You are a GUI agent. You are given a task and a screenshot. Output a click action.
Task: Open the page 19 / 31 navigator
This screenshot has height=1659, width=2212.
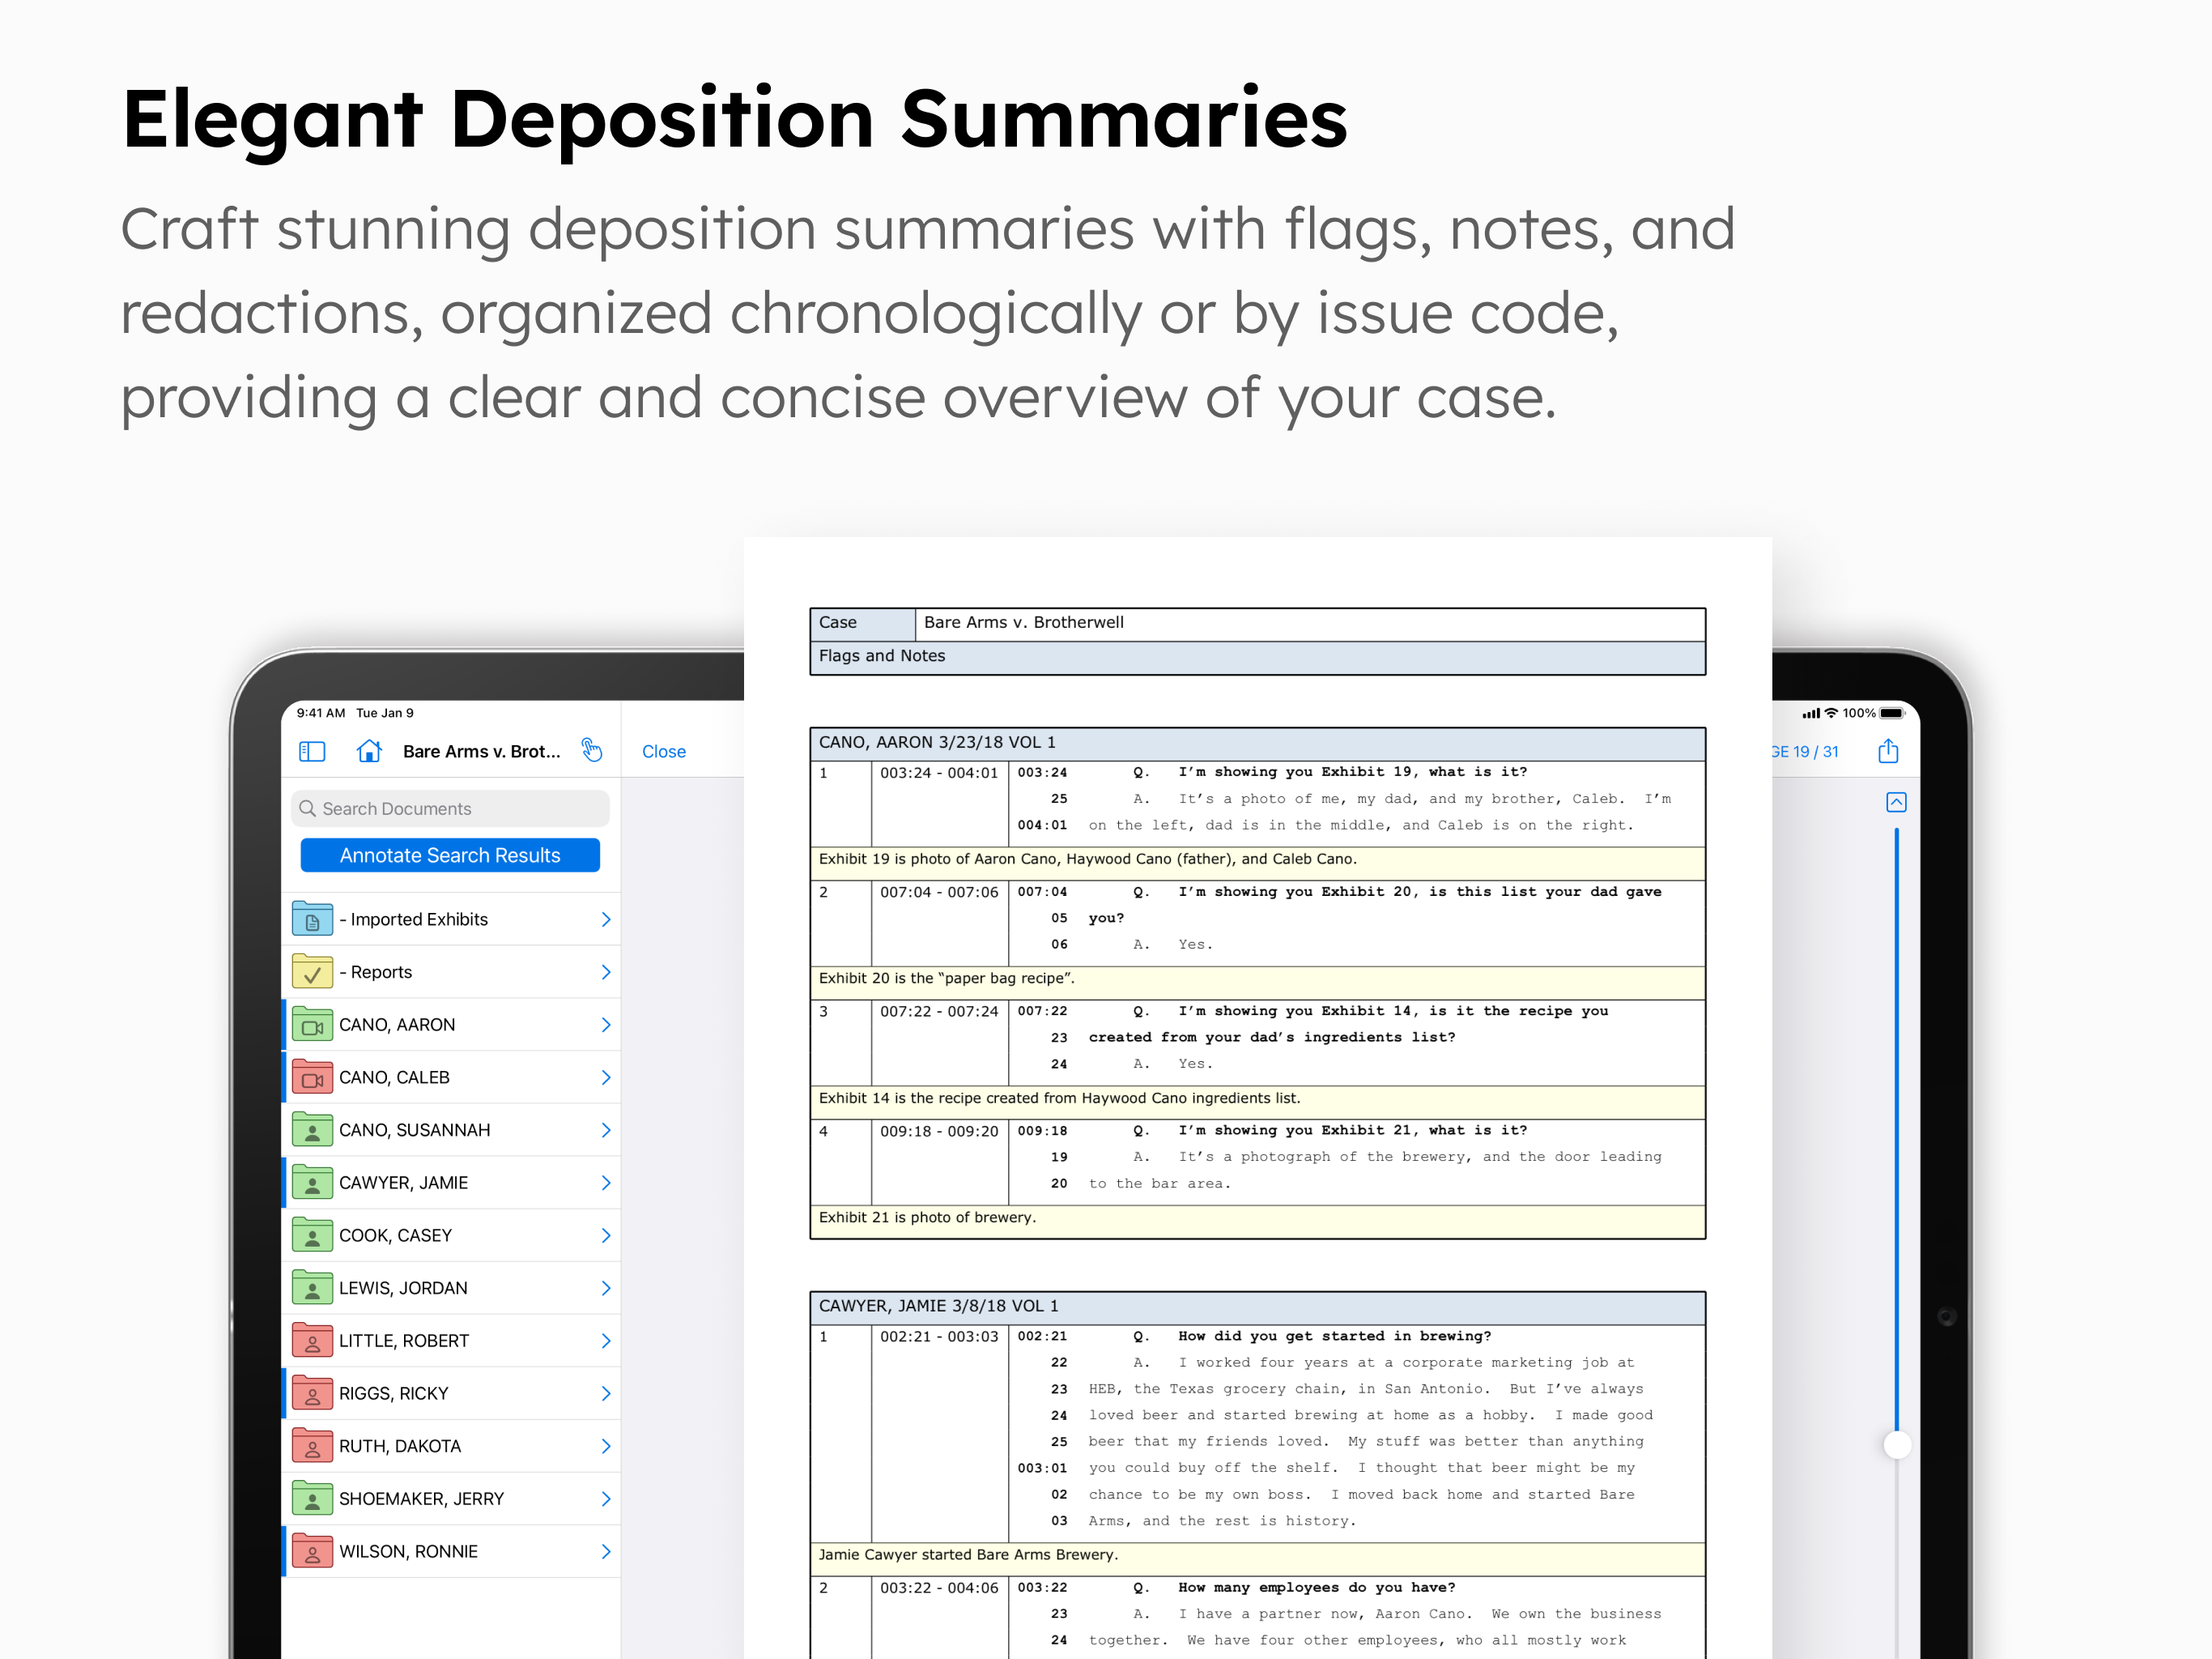(1803, 752)
